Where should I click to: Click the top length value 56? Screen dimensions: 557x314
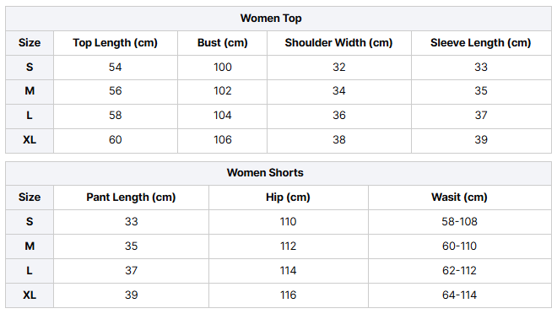[x=115, y=91]
